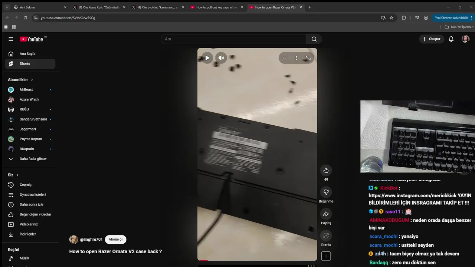Viewport: 475px width, 267px height.
Task: Expand the Abonelikler section
Action: coord(20,80)
